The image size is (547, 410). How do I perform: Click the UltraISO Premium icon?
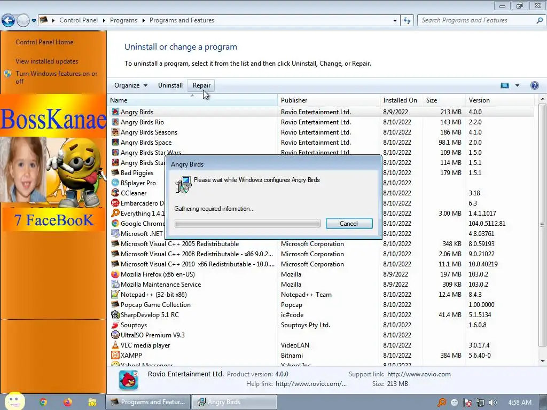coord(115,335)
